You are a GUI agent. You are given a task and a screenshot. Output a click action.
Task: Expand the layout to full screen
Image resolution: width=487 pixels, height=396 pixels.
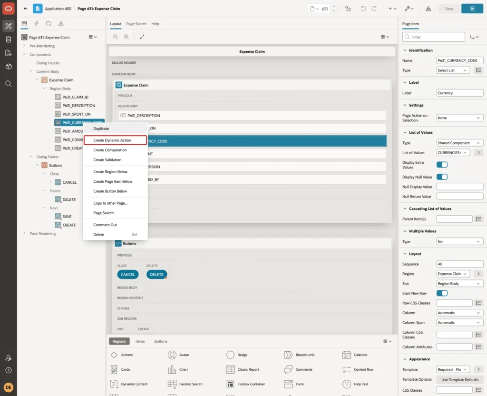142,37
